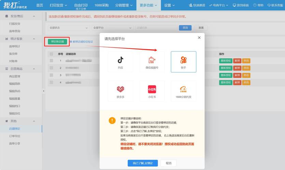Check the checkbox for row 1

tap(52, 61)
